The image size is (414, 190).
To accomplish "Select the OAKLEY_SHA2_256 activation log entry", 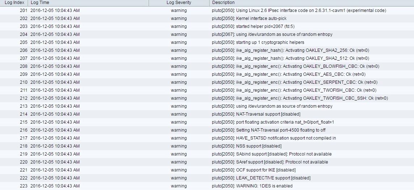I will pyautogui.click(x=290, y=50).
